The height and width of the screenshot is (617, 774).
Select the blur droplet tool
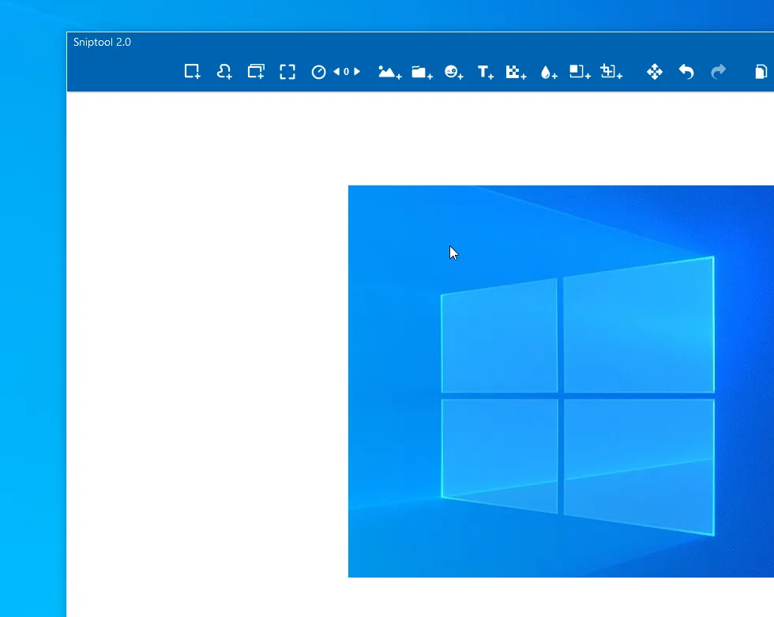547,71
